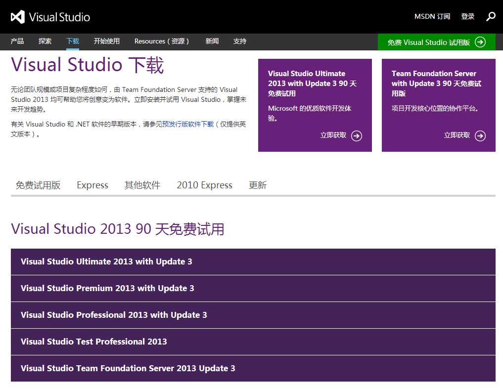Image resolution: width=503 pixels, height=389 pixels.
Task: Switch to 免费试用版 tab
Action: 38,185
